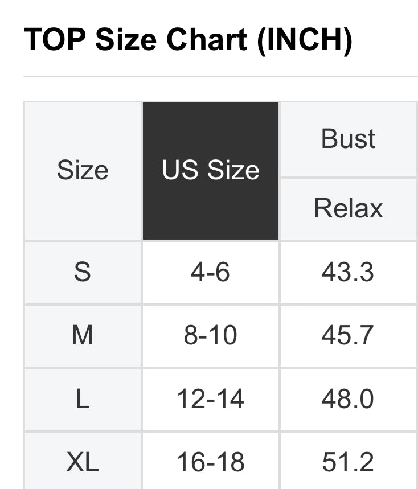The image size is (418, 489).
Task: Click the 43.3 bust measurement
Action: (x=348, y=272)
